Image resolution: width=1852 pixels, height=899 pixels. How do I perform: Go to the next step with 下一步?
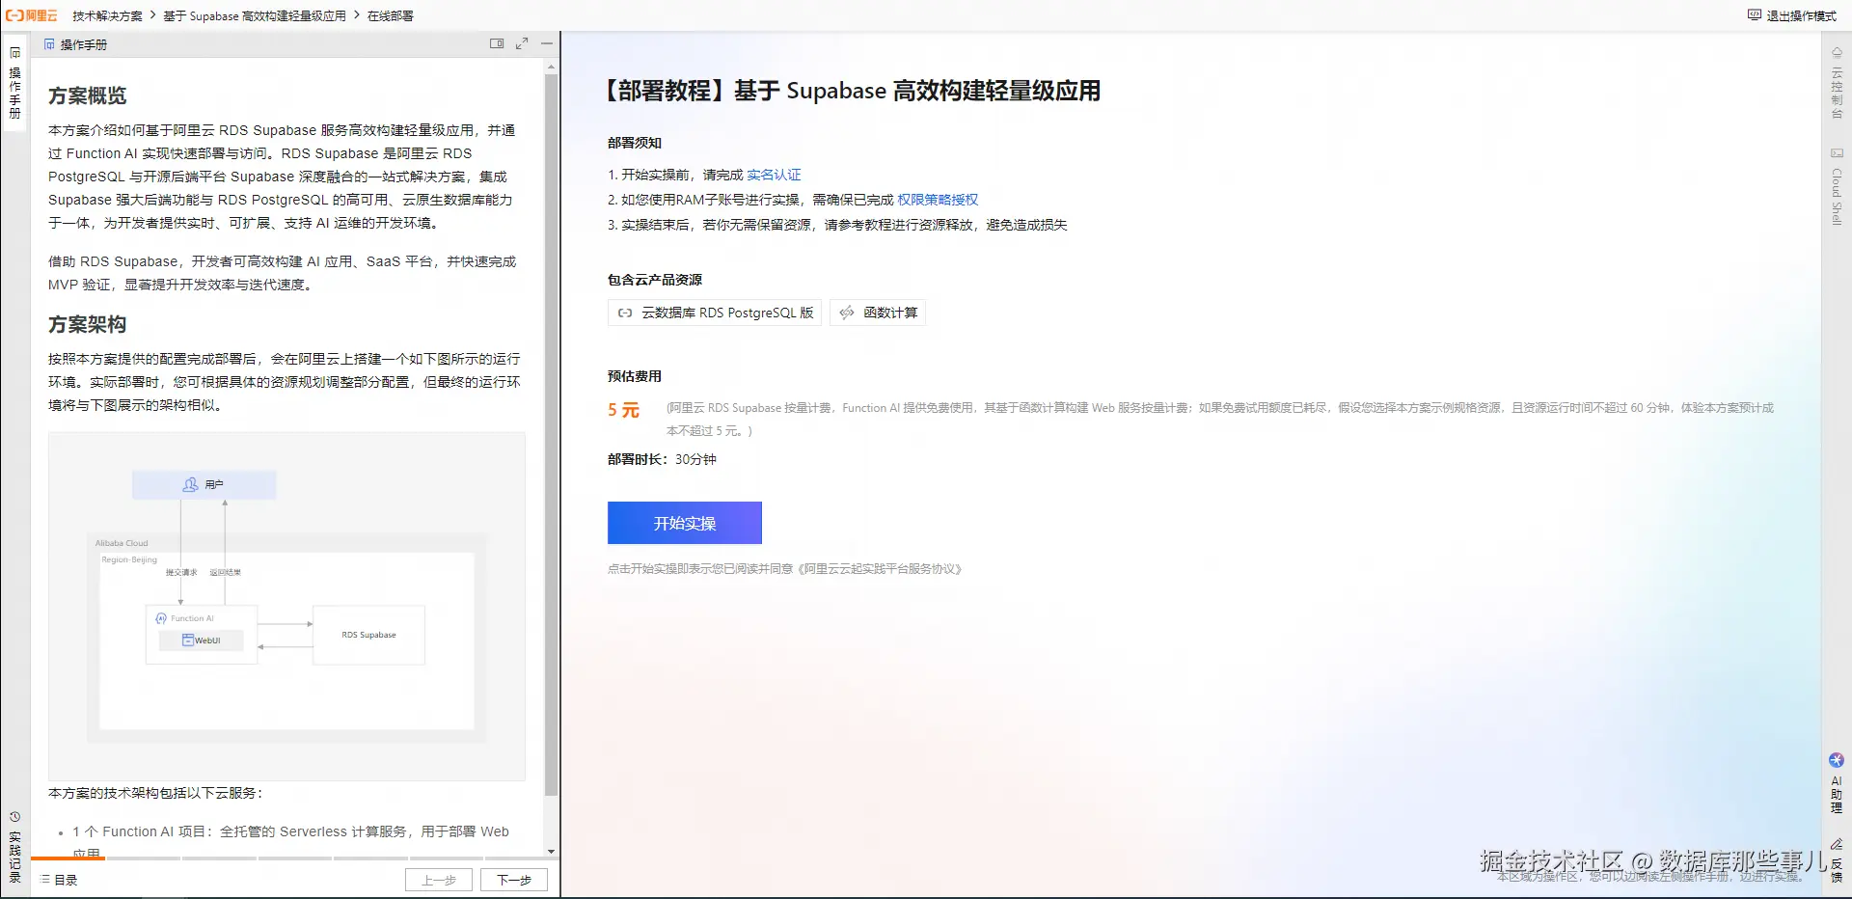pyautogui.click(x=514, y=880)
